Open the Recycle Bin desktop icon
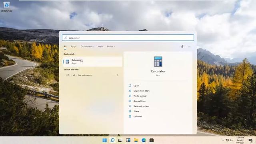256x144 pixels. click(6, 7)
